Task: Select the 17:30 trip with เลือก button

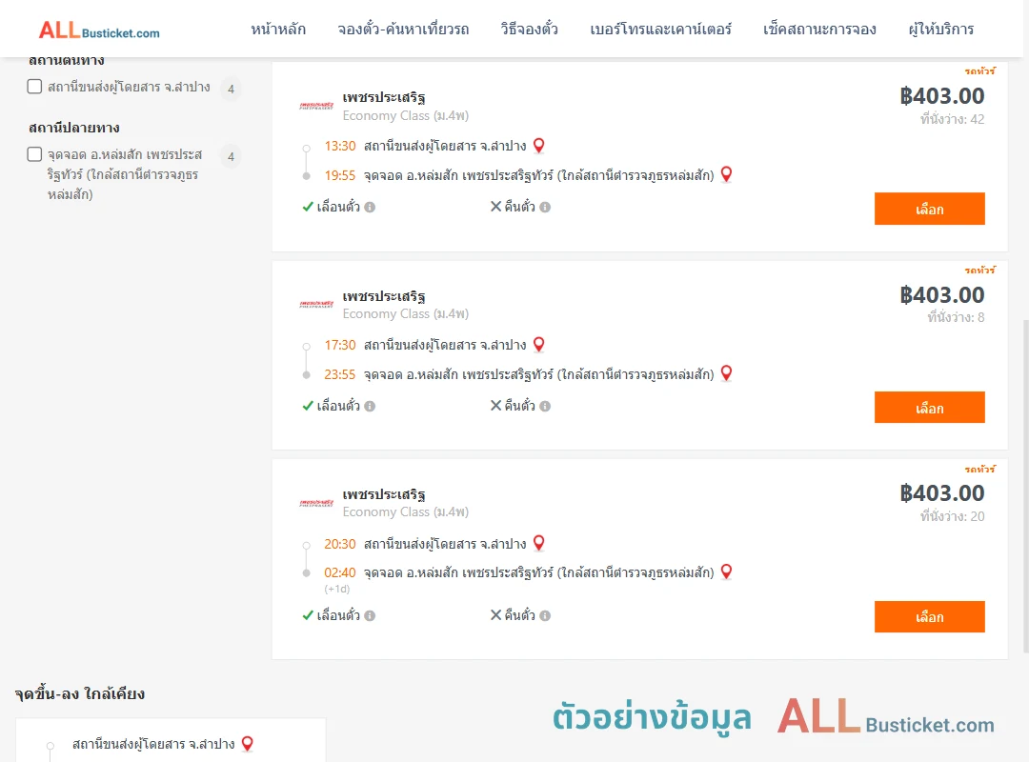Action: pyautogui.click(x=929, y=408)
